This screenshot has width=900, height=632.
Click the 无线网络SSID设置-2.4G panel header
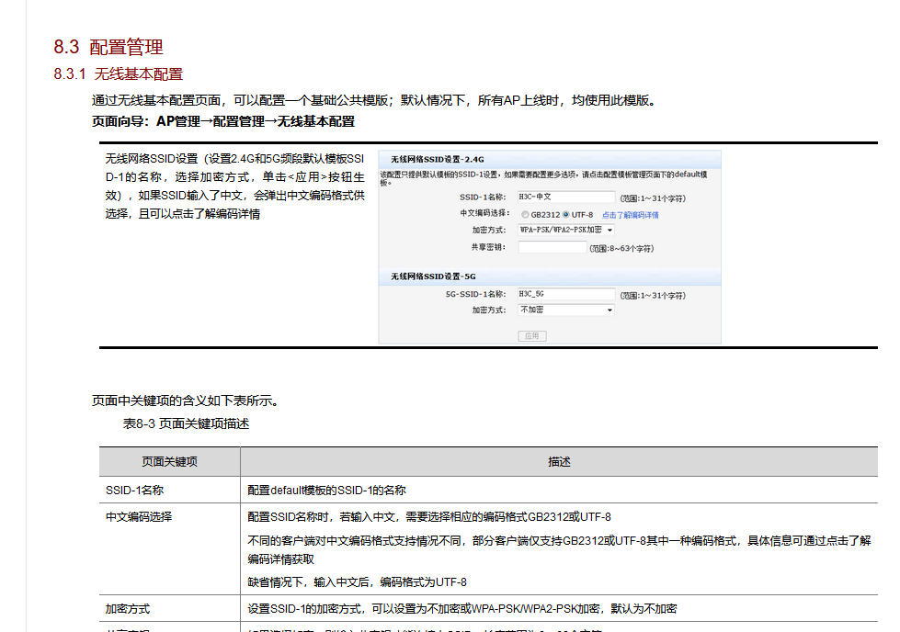pos(550,160)
